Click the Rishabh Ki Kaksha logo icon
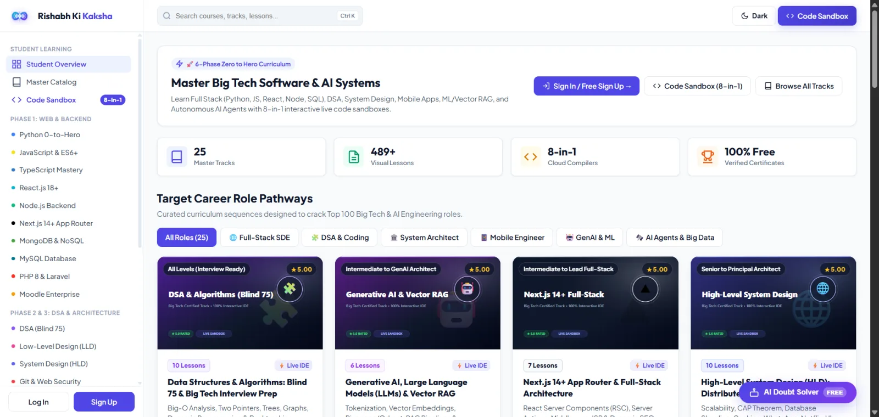This screenshot has height=417, width=879. (x=20, y=16)
